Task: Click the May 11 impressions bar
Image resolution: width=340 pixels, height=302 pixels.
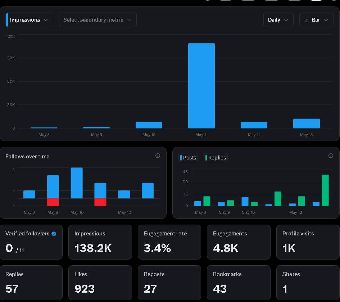Action: point(201,86)
